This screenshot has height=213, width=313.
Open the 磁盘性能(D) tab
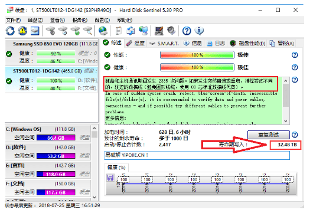click(247, 44)
